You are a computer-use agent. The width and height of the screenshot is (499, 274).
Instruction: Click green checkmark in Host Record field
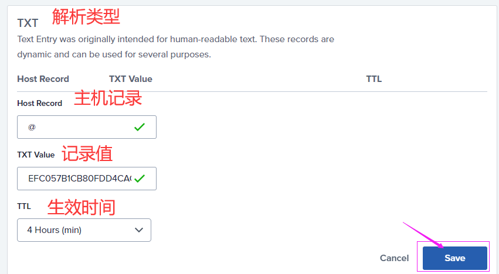coord(140,127)
